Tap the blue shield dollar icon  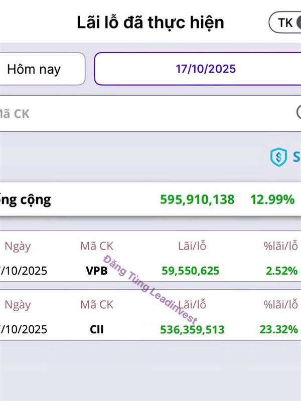pyautogui.click(x=277, y=157)
